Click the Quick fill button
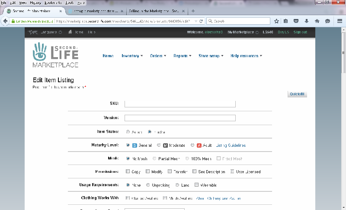The image size is (346, 210). pyautogui.click(x=297, y=94)
